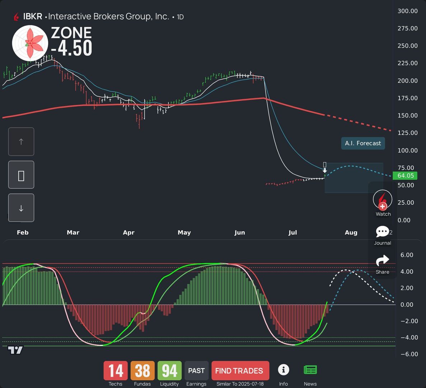This screenshot has width=426, height=388.
Task: Click the Jun label on time axis
Action: [240, 232]
